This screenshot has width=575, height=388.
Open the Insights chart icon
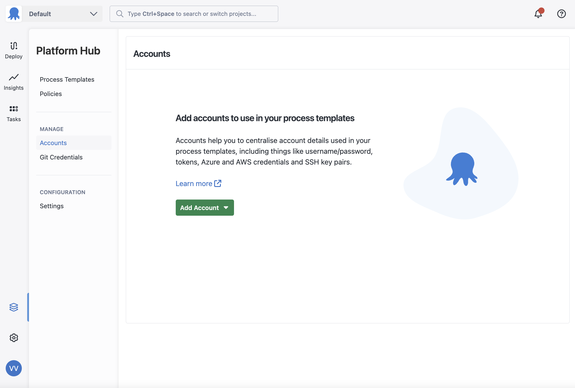(14, 77)
